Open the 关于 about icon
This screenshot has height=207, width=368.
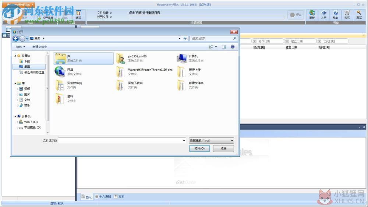tap(323, 15)
